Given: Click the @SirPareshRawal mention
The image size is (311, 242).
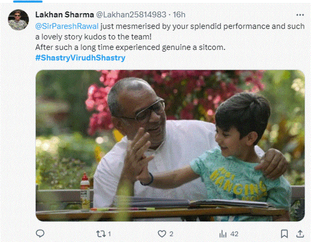Looking at the screenshot, I should point(67,26).
